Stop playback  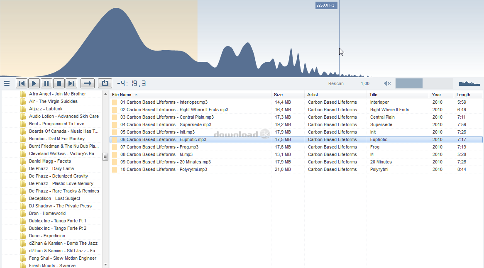coord(59,83)
